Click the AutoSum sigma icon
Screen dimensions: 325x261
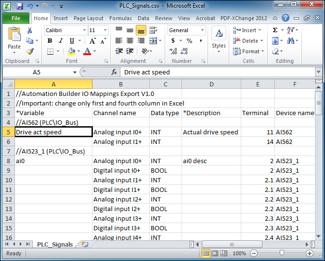tap(275, 30)
